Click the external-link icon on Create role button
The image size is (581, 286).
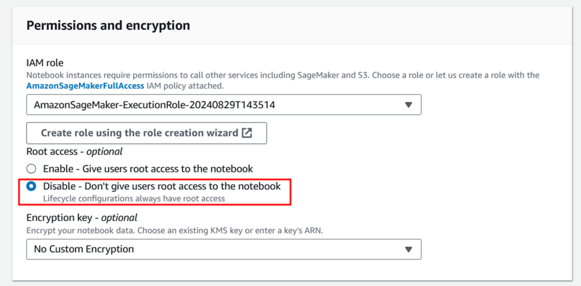(x=246, y=133)
